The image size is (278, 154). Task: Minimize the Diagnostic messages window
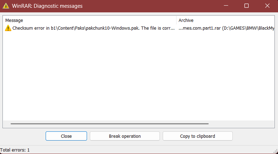[226, 6]
